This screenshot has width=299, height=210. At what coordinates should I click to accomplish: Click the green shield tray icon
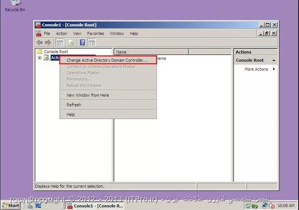click(x=255, y=206)
